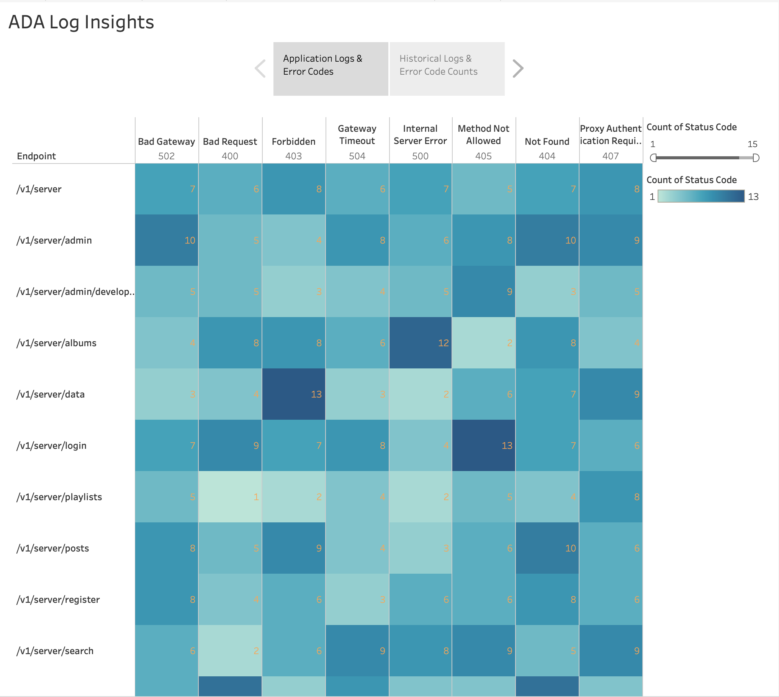
Task: Grab the minimum handle of the count slider
Action: click(x=653, y=158)
